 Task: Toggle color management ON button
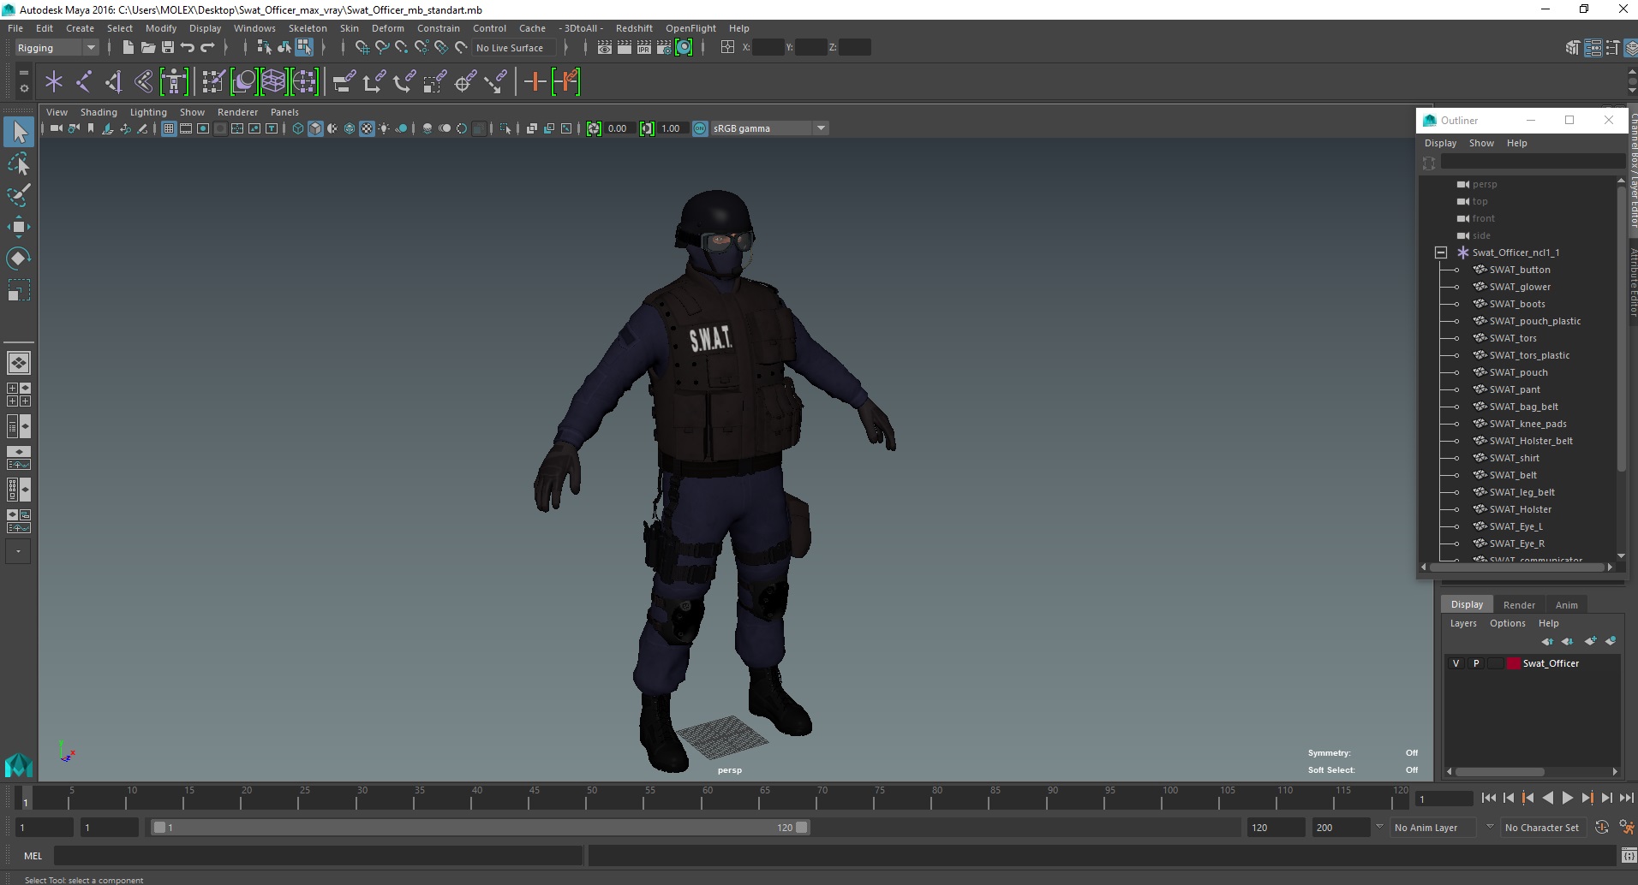pyautogui.click(x=700, y=128)
